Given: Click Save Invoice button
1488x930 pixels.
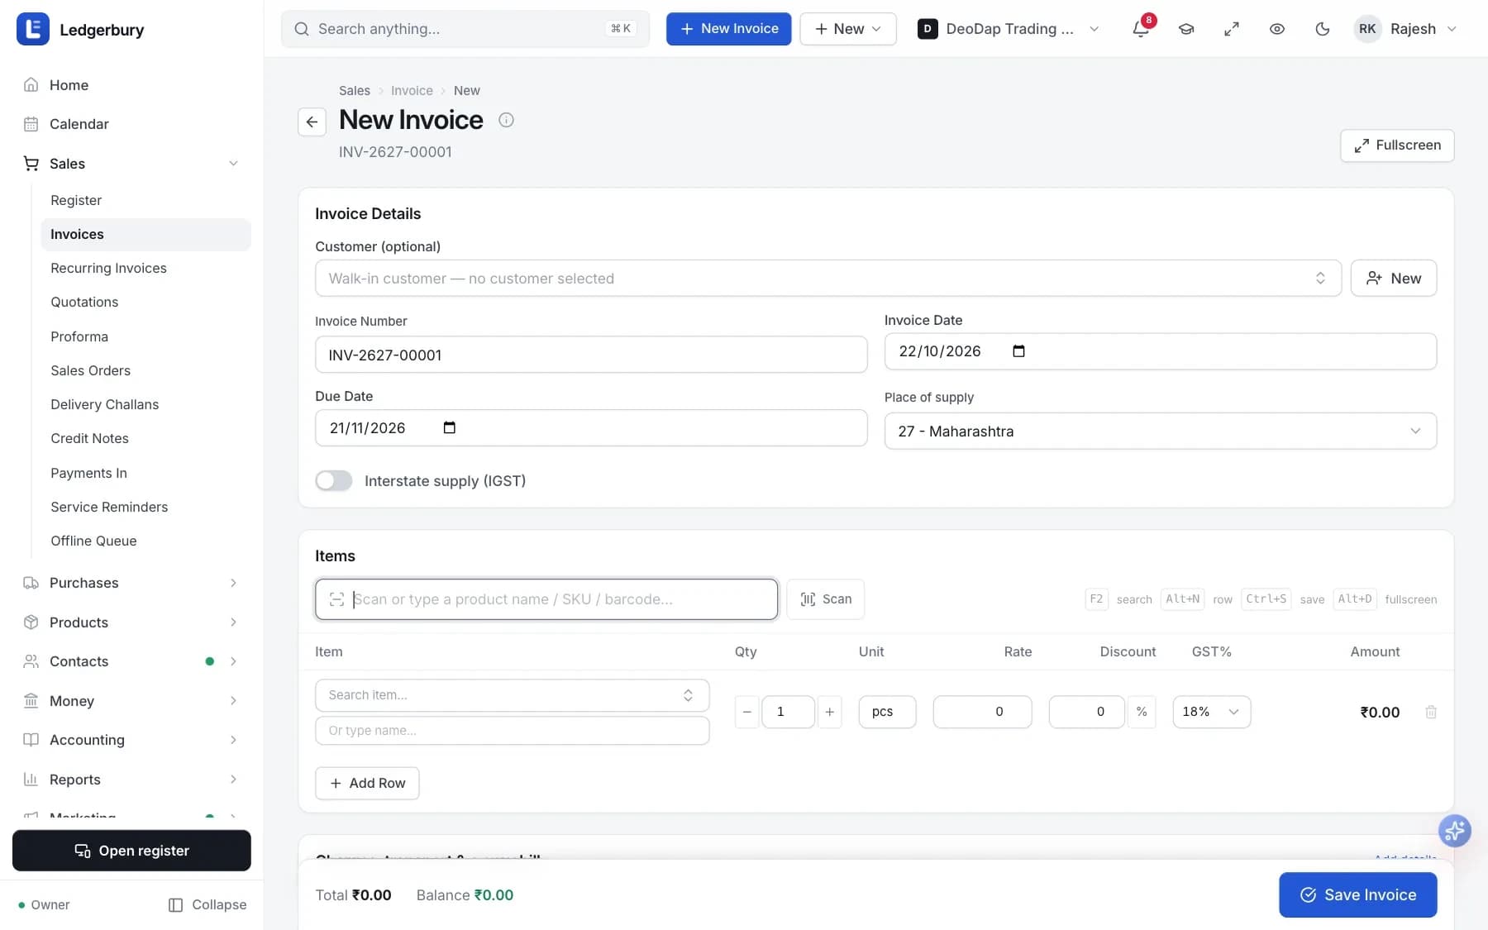Looking at the screenshot, I should click(x=1358, y=895).
